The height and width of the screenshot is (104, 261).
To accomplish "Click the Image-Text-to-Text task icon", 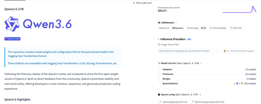I will (x=159, y=45).
